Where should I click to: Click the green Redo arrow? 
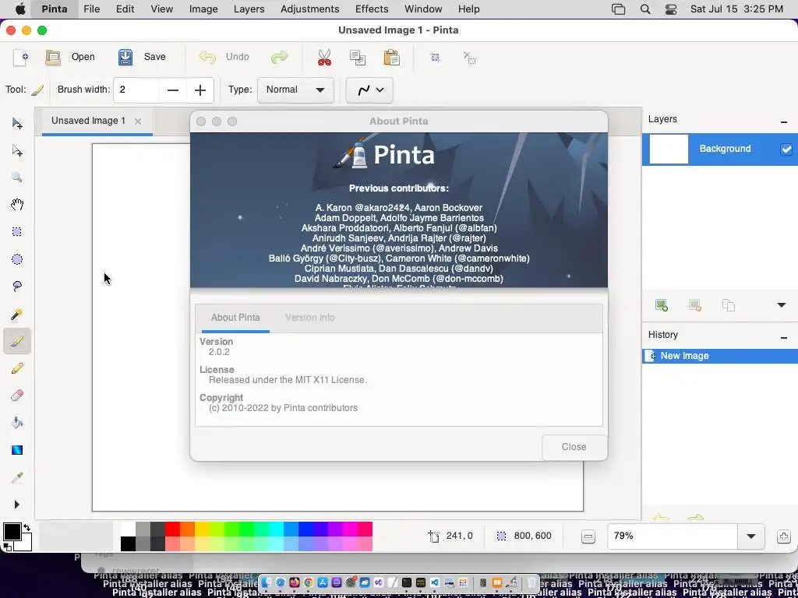point(280,57)
